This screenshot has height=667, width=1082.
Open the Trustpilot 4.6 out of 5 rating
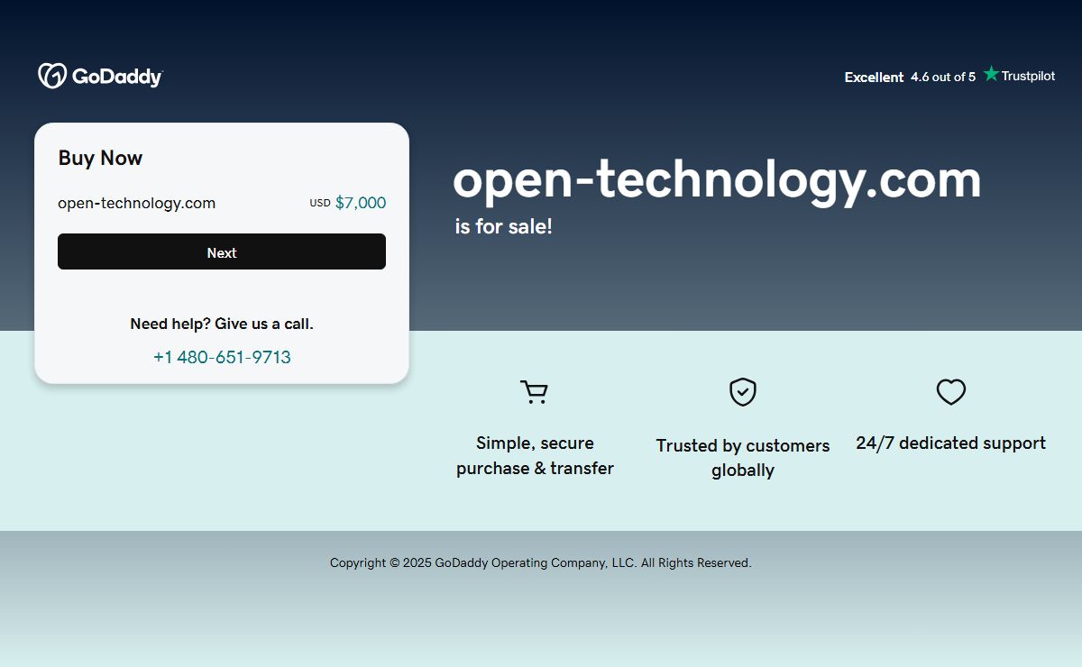943,77
